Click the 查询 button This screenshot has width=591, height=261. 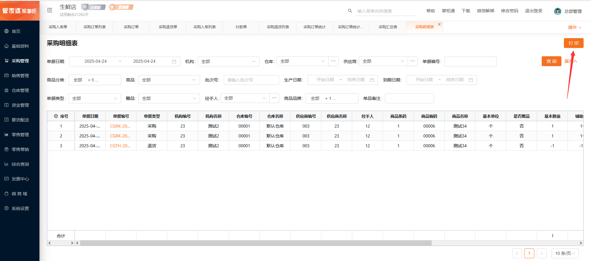click(551, 61)
